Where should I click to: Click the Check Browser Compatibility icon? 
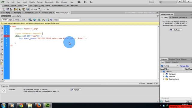tap(47, 20)
